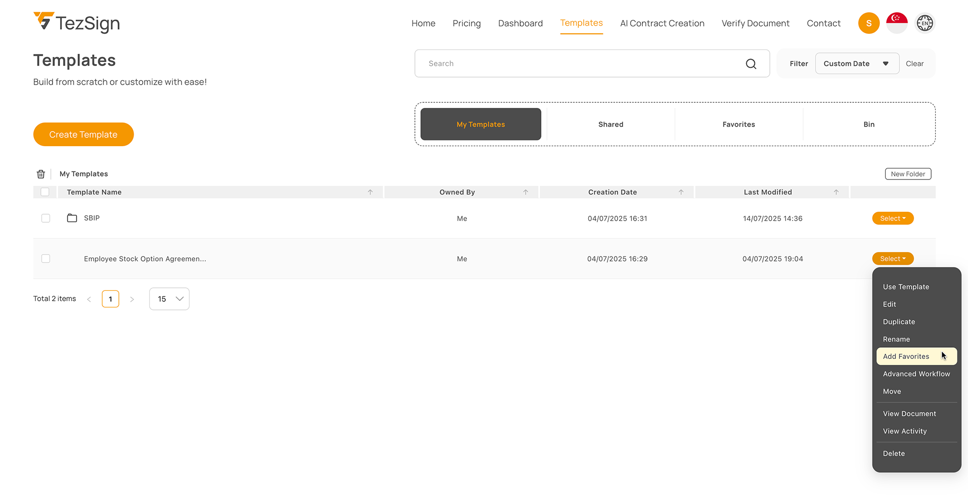Sort by Template Name arrow
This screenshot has height=504, width=968.
[370, 193]
